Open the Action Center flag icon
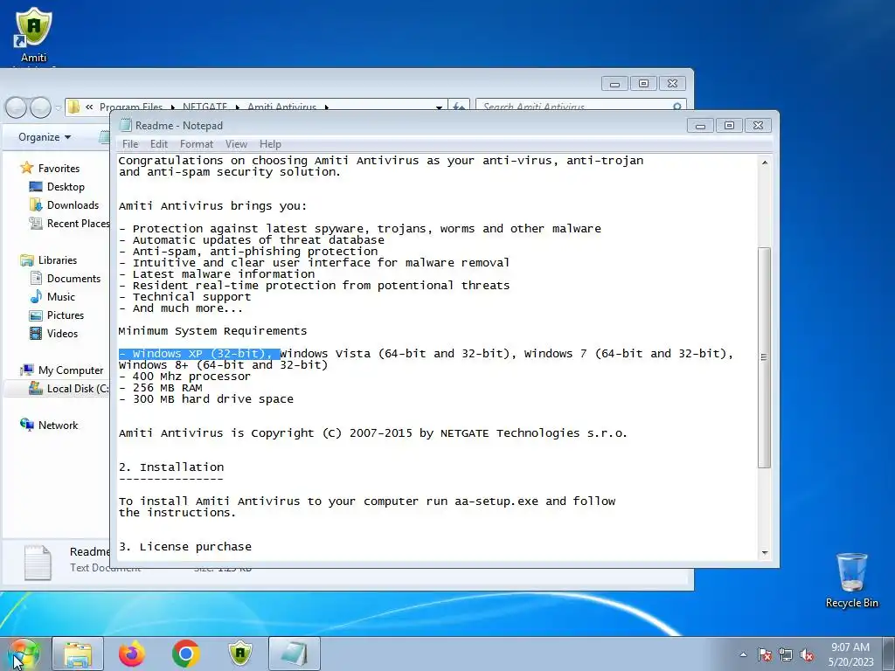 coord(764,654)
